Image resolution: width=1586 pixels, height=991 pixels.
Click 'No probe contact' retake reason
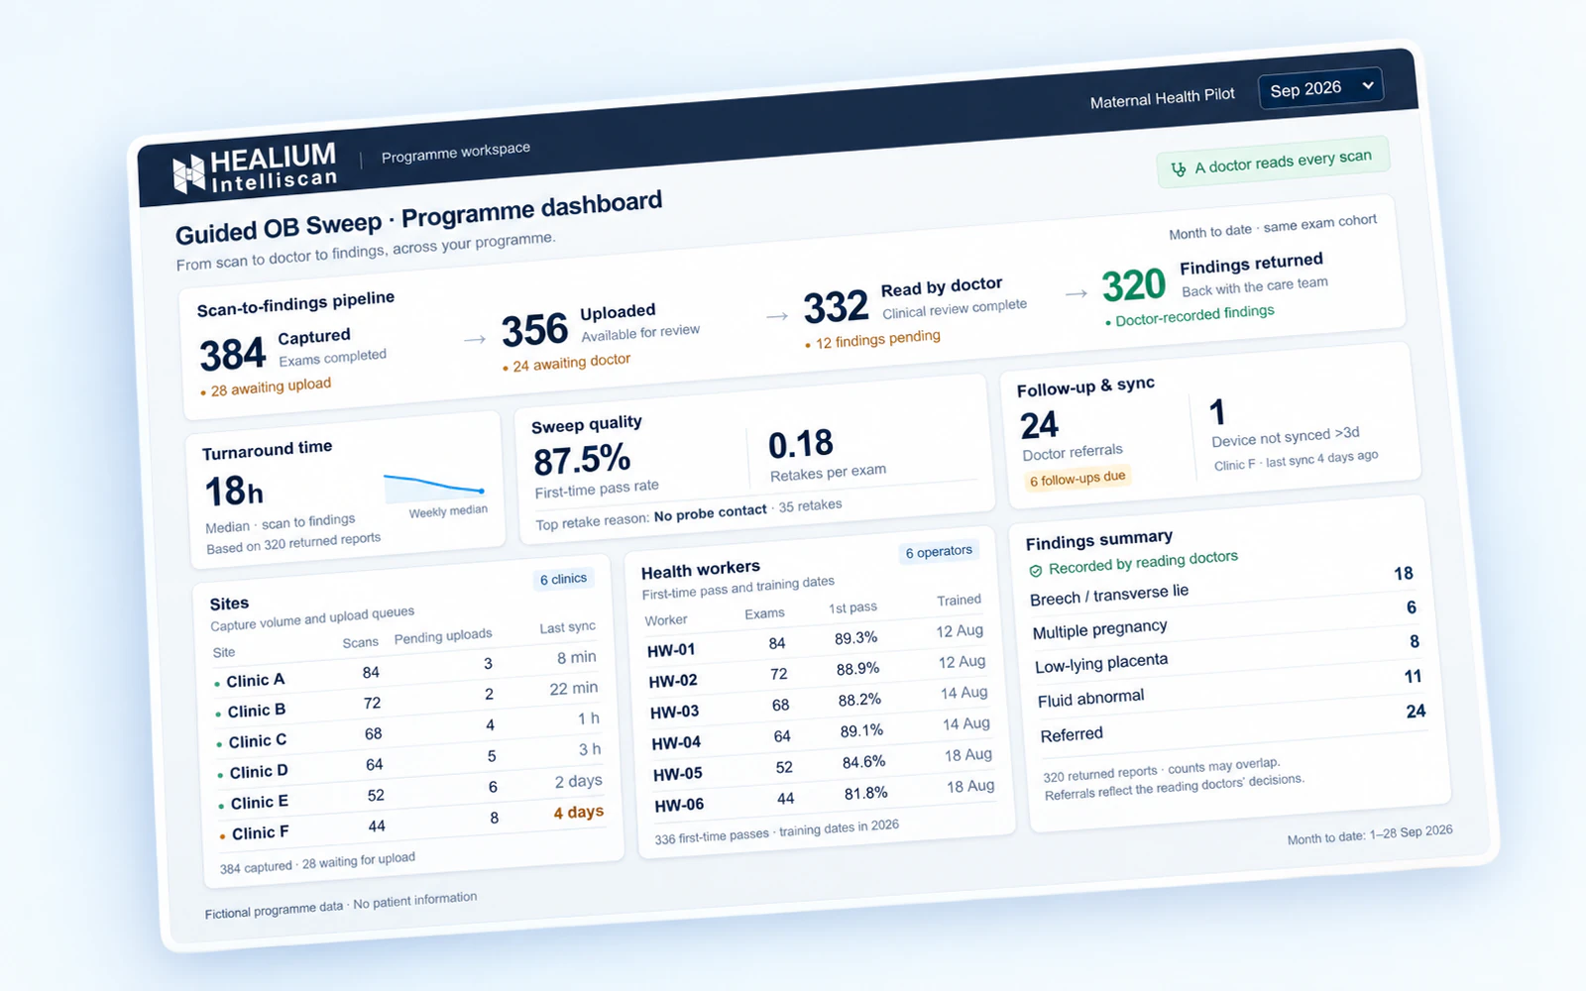click(x=711, y=513)
